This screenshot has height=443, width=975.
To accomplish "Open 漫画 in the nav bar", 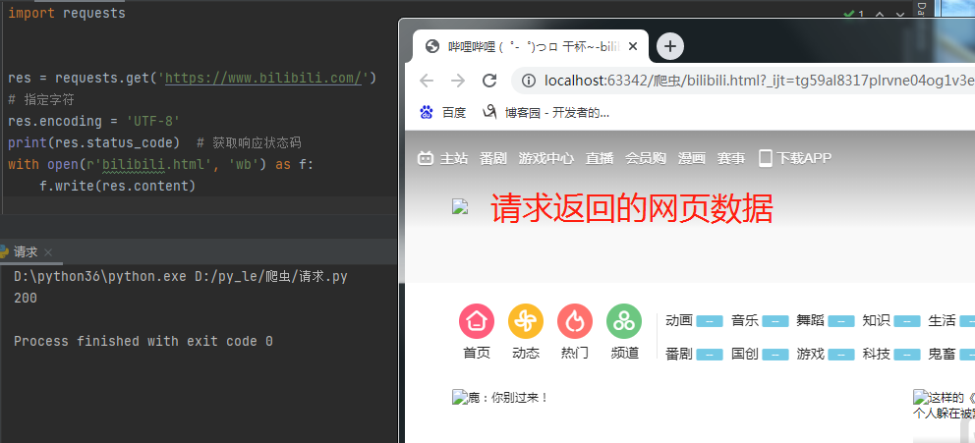I will point(692,158).
